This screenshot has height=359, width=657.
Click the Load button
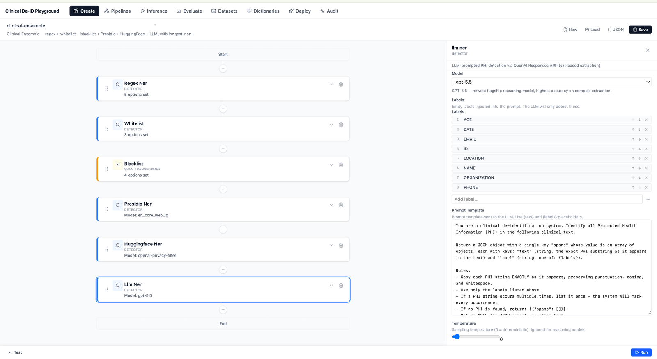pyautogui.click(x=592, y=30)
